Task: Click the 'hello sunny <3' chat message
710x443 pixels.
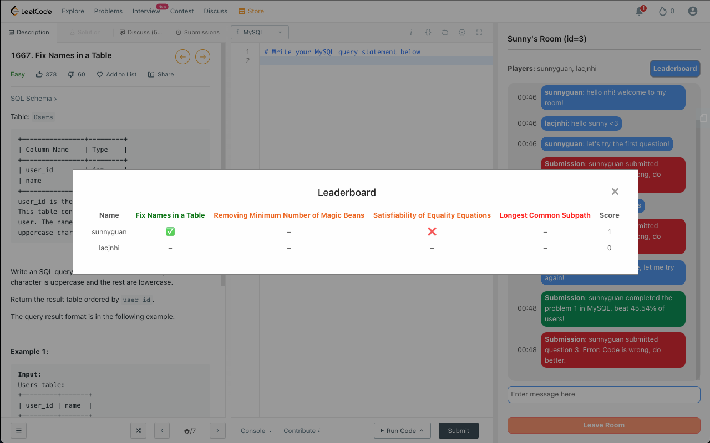Action: (x=581, y=123)
